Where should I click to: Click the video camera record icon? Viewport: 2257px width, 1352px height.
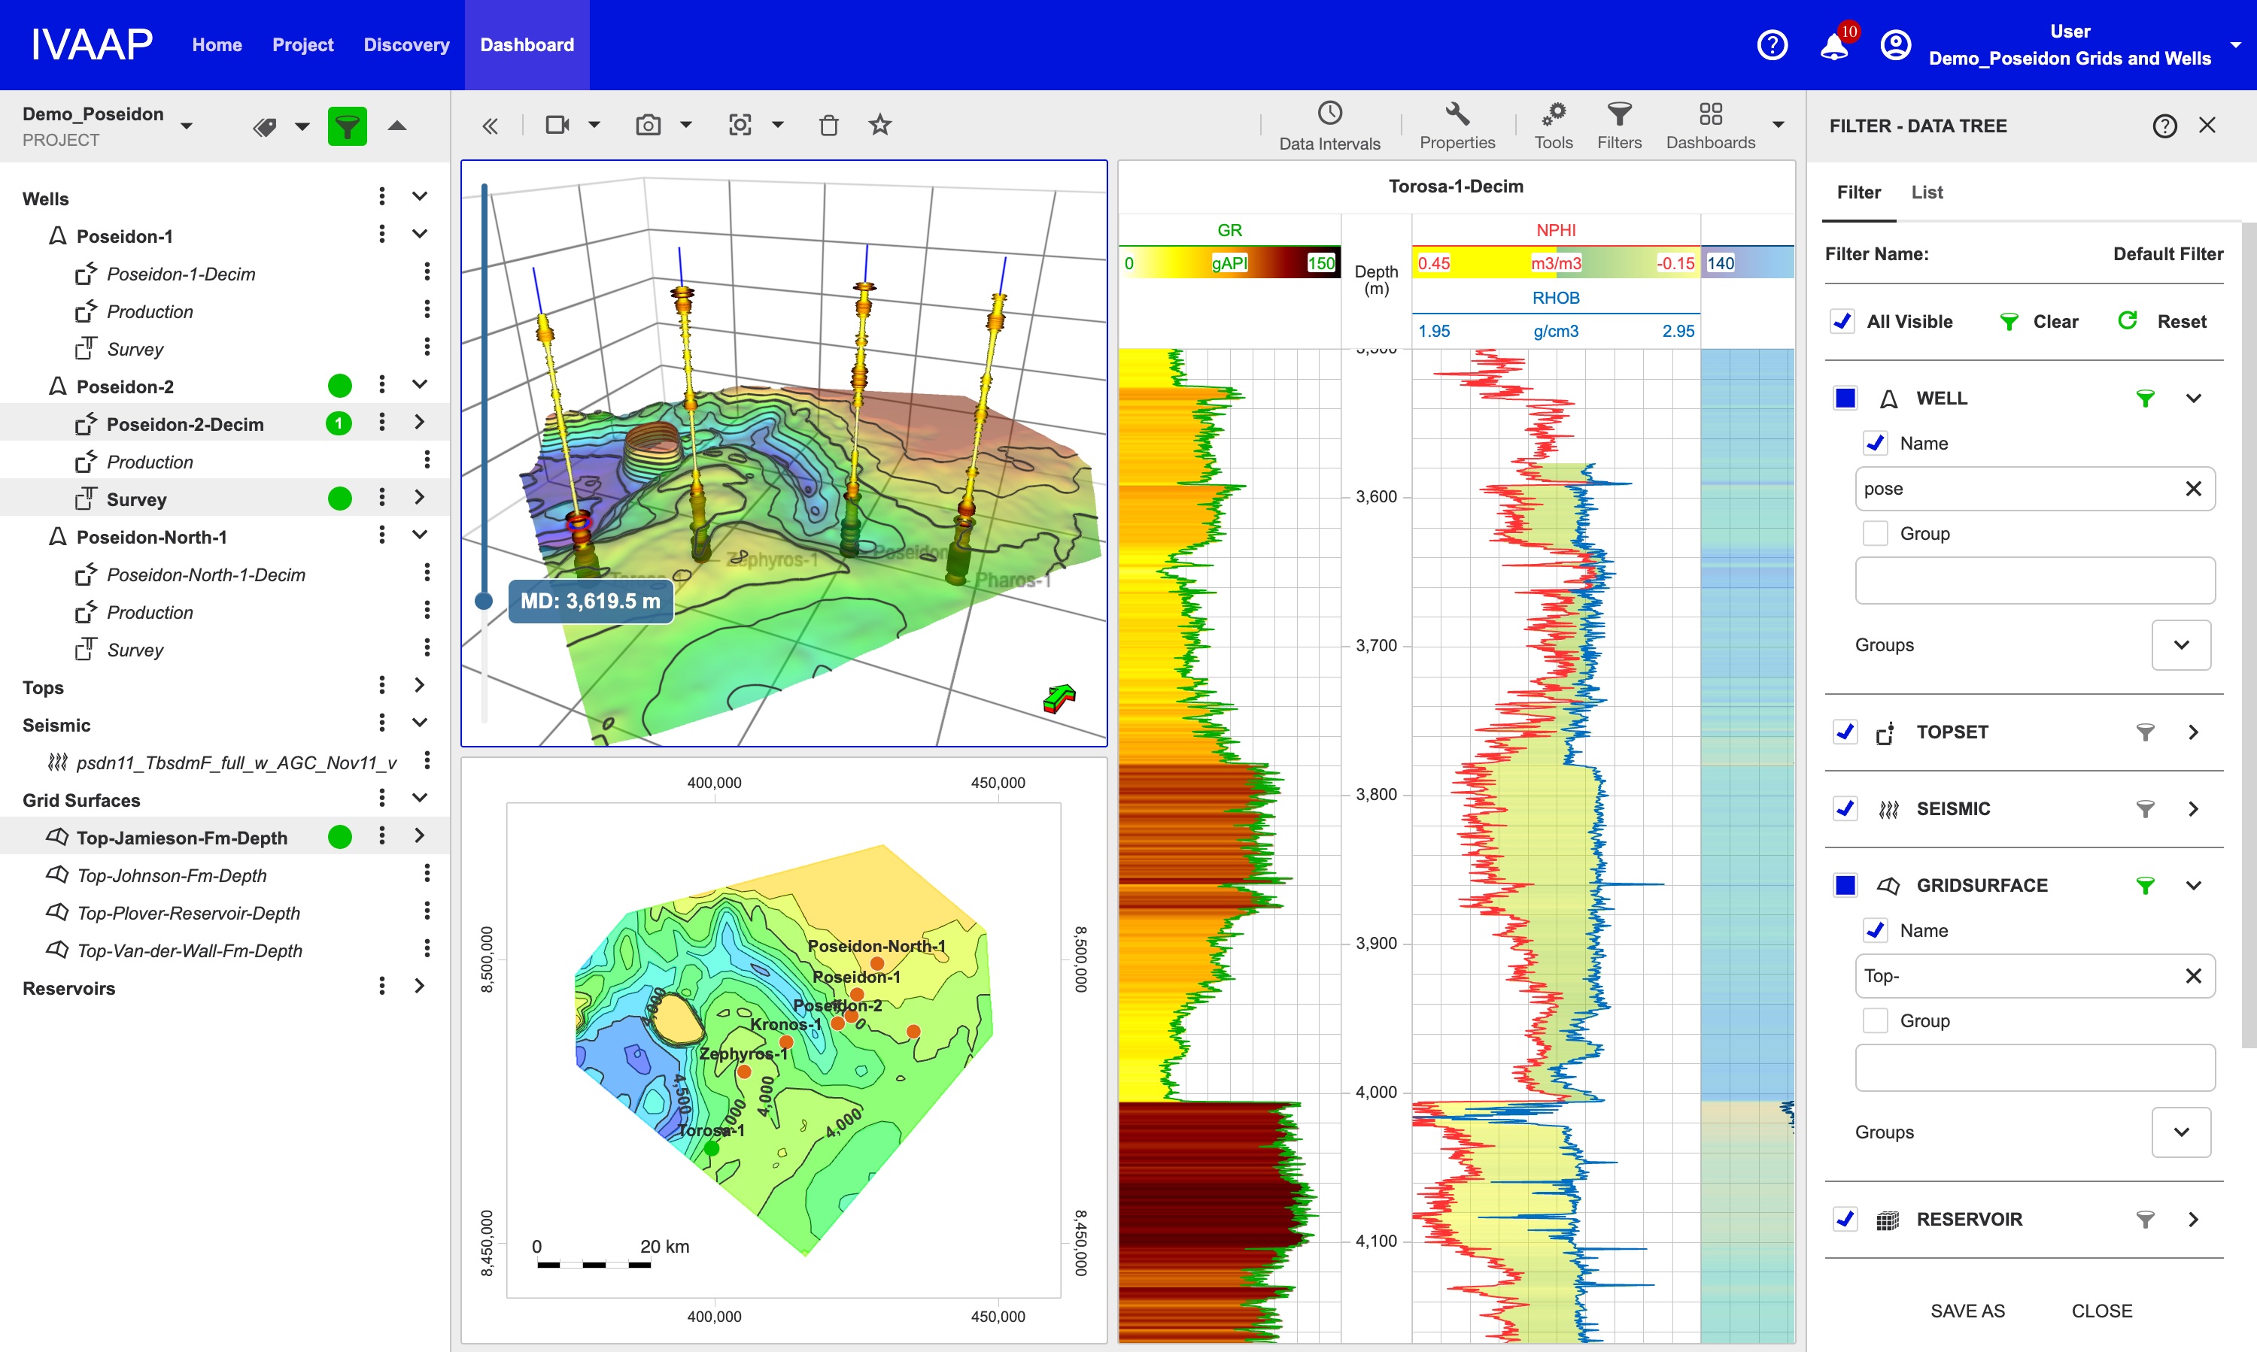pos(557,125)
